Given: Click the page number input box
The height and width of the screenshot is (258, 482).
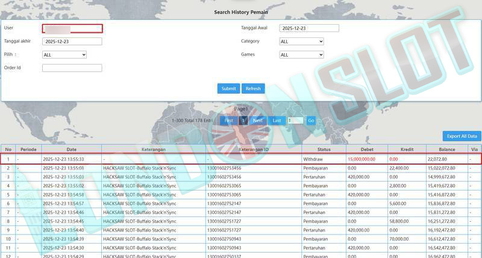Looking at the screenshot, I should [x=296, y=121].
